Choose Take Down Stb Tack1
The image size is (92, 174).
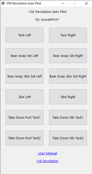68,117
